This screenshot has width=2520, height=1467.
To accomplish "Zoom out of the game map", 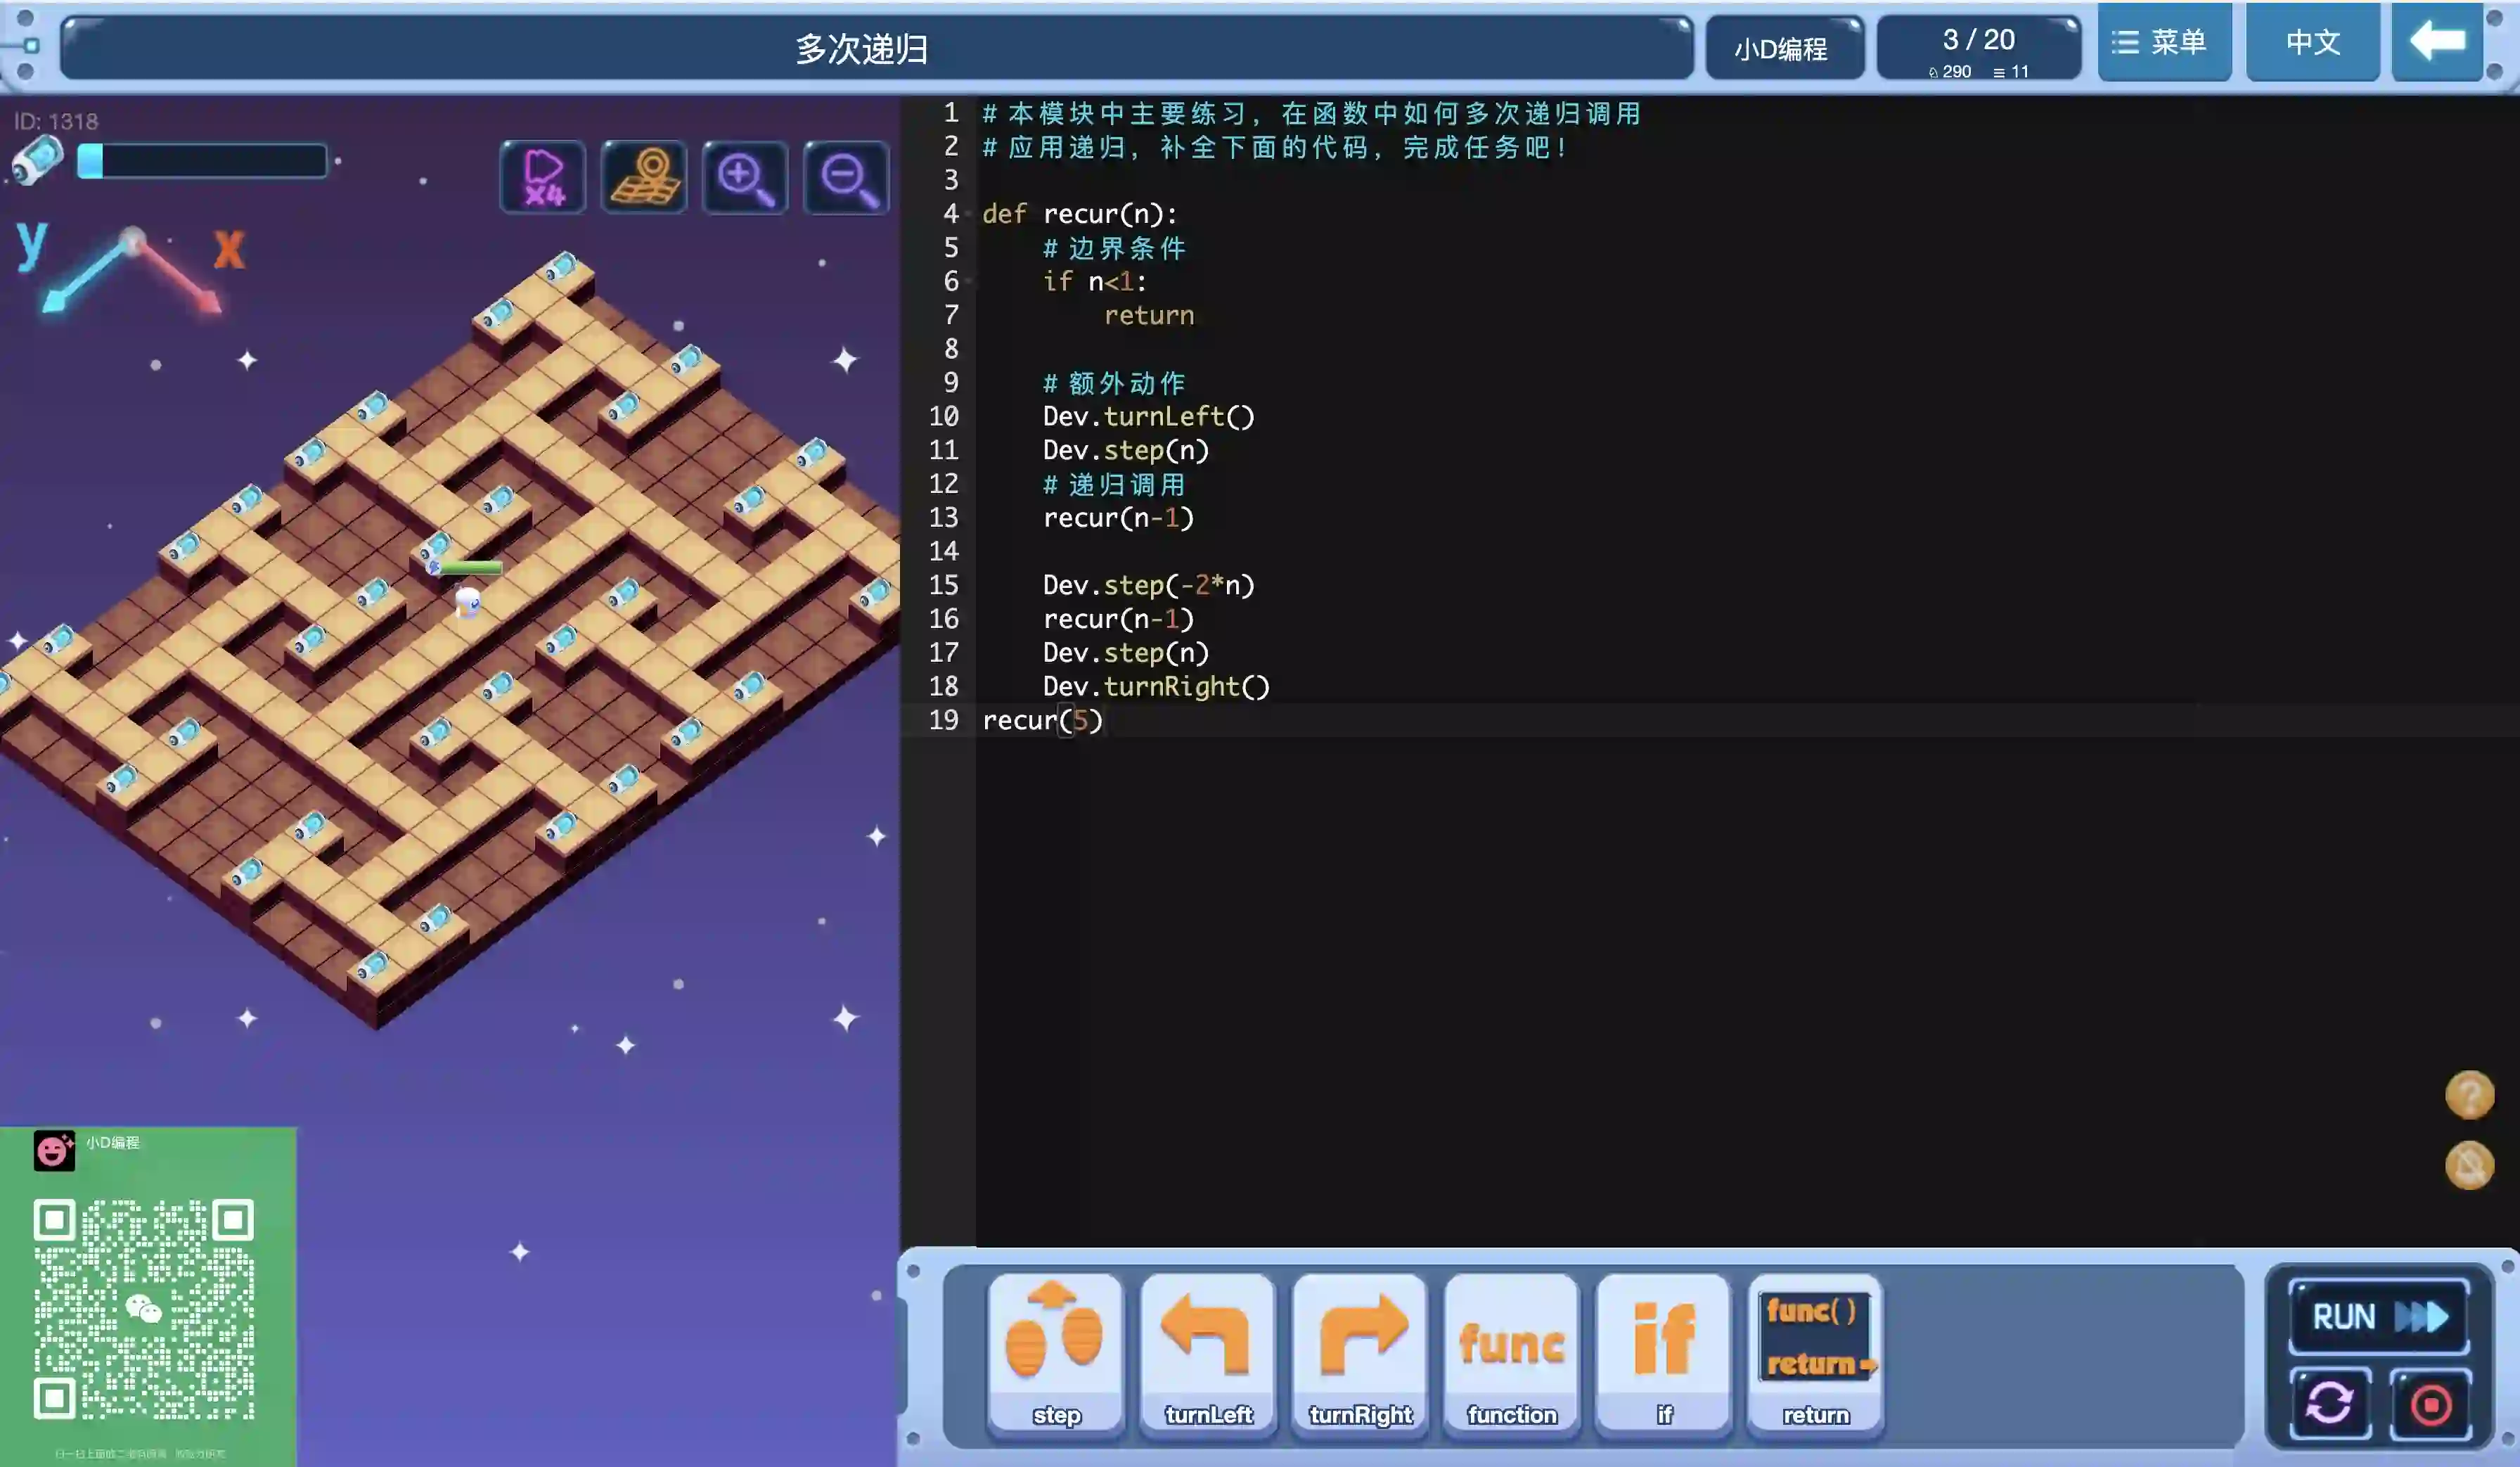I will [846, 177].
